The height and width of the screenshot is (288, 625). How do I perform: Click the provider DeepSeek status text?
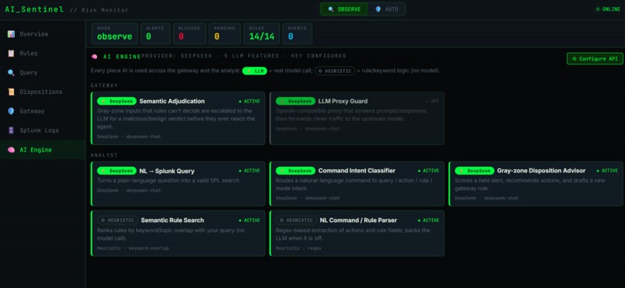pyautogui.click(x=243, y=56)
